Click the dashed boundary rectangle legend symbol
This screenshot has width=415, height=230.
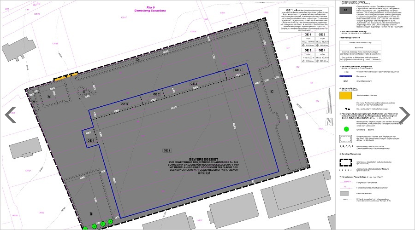point(345,162)
